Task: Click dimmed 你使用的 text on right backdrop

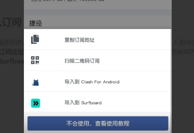Action: coord(183,52)
